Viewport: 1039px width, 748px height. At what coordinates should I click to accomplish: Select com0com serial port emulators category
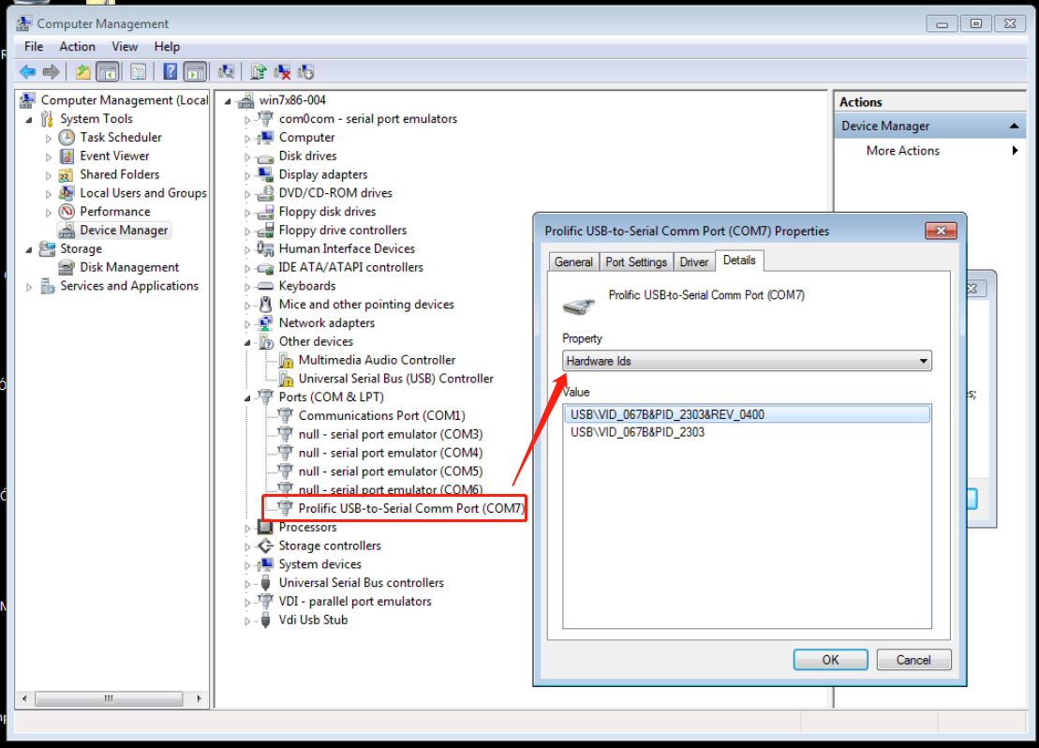[368, 119]
